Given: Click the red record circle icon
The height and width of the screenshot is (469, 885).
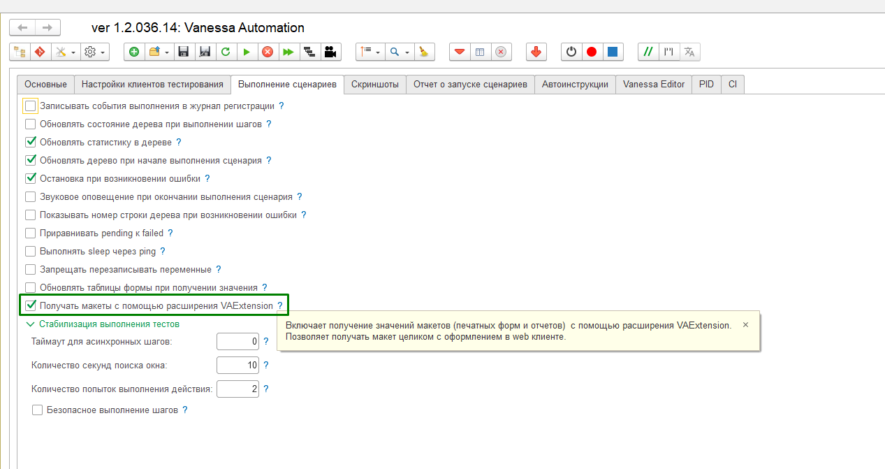Looking at the screenshot, I should click(592, 52).
